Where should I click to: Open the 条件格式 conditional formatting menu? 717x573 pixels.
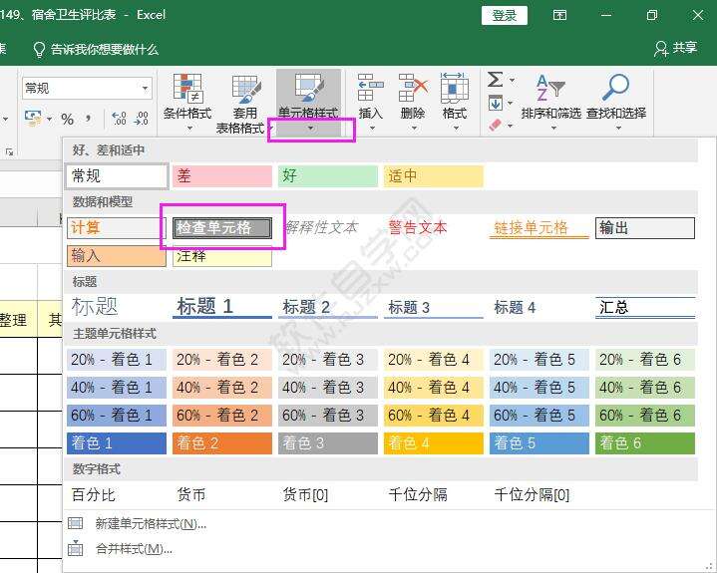[187, 99]
